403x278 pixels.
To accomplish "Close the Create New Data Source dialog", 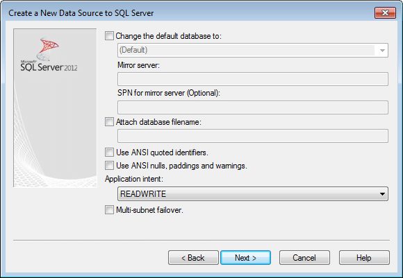I will pos(385,12).
